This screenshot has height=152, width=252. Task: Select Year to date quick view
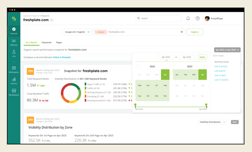220,76
